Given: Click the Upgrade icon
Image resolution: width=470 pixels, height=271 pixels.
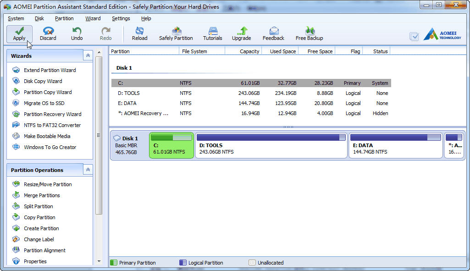Looking at the screenshot, I should 241,34.
